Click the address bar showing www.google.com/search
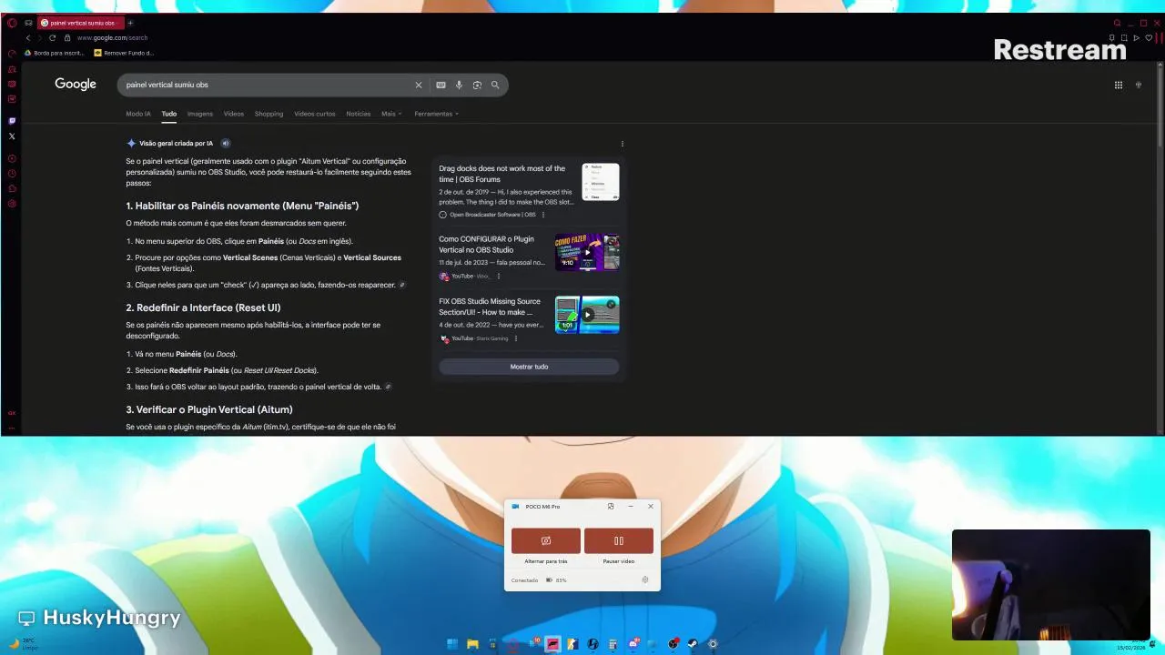 coord(112,37)
